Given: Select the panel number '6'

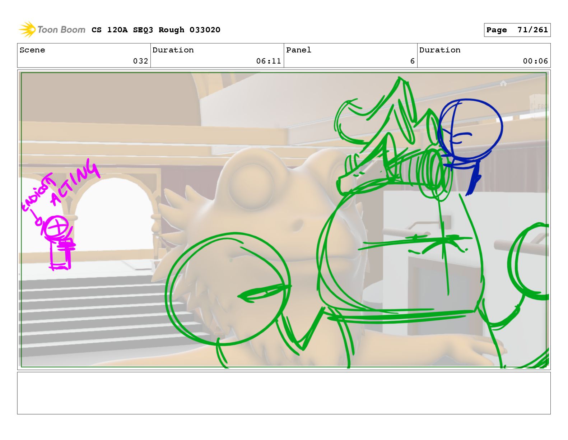Looking at the screenshot, I should (413, 61).
